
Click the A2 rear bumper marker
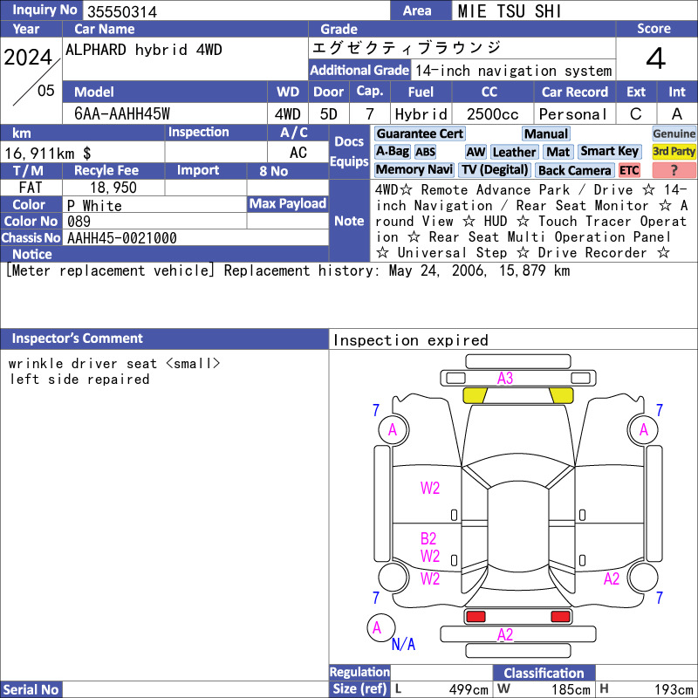click(x=505, y=635)
